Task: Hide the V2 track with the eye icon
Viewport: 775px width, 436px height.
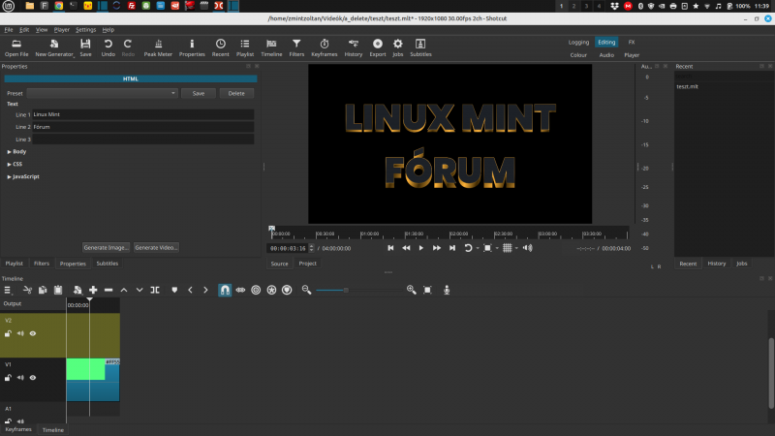Action: pyautogui.click(x=33, y=333)
